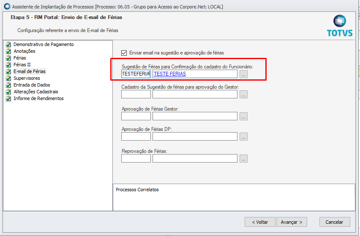
Task: Click the TESTEFERIA code field
Action: 136,74
